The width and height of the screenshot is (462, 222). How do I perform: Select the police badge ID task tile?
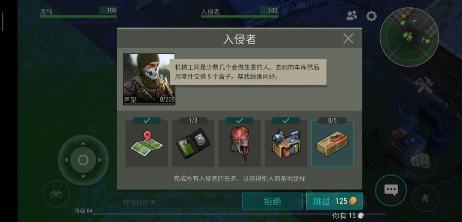[x=193, y=143]
